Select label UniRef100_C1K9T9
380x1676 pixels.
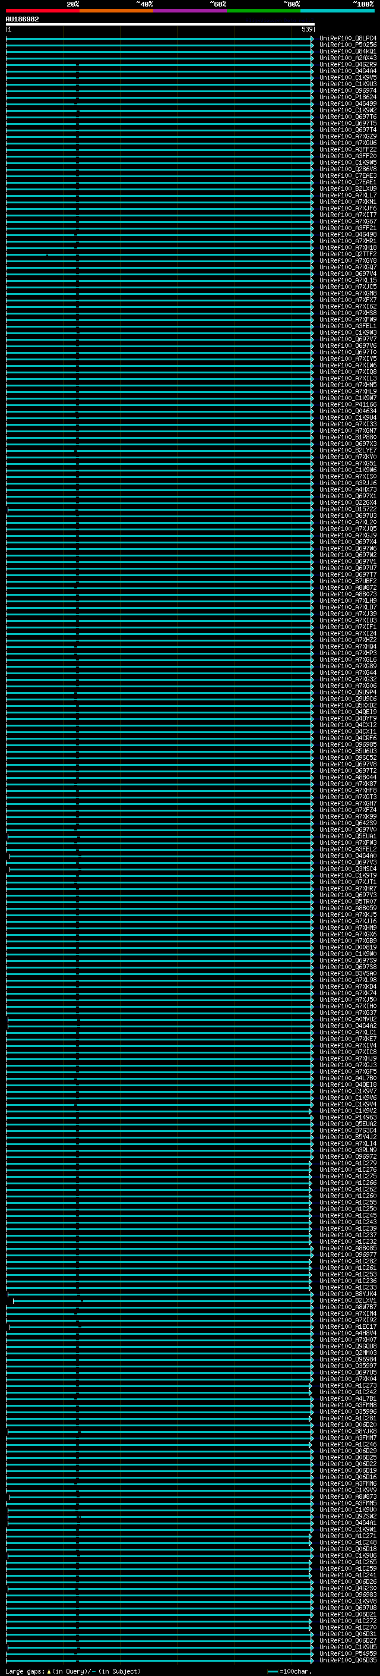(x=347, y=876)
